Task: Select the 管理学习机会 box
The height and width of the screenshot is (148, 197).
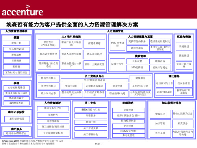Action: [x=48, y=86]
